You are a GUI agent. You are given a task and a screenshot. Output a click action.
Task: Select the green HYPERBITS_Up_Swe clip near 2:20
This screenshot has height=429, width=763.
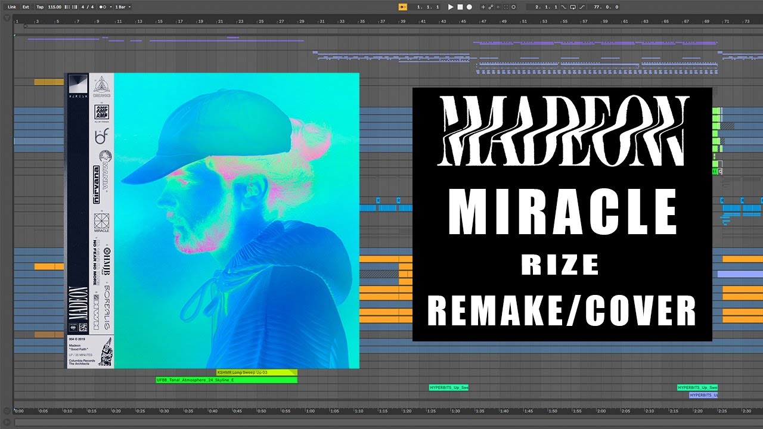click(697, 387)
